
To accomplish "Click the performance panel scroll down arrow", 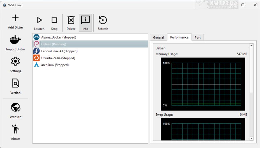I will tap(251, 138).
